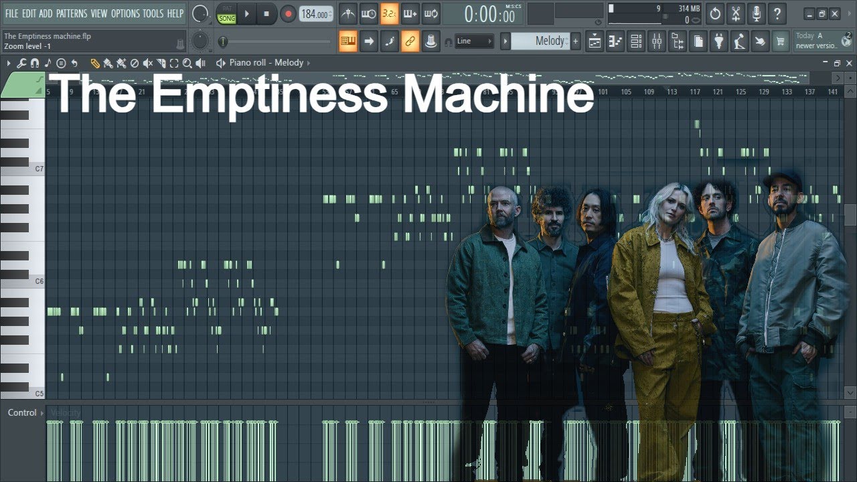Open the playlist view icon
Image resolution: width=857 pixels, height=482 pixels.
[595, 41]
